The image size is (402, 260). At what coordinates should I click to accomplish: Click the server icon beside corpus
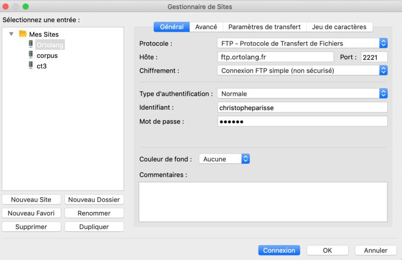click(x=31, y=55)
